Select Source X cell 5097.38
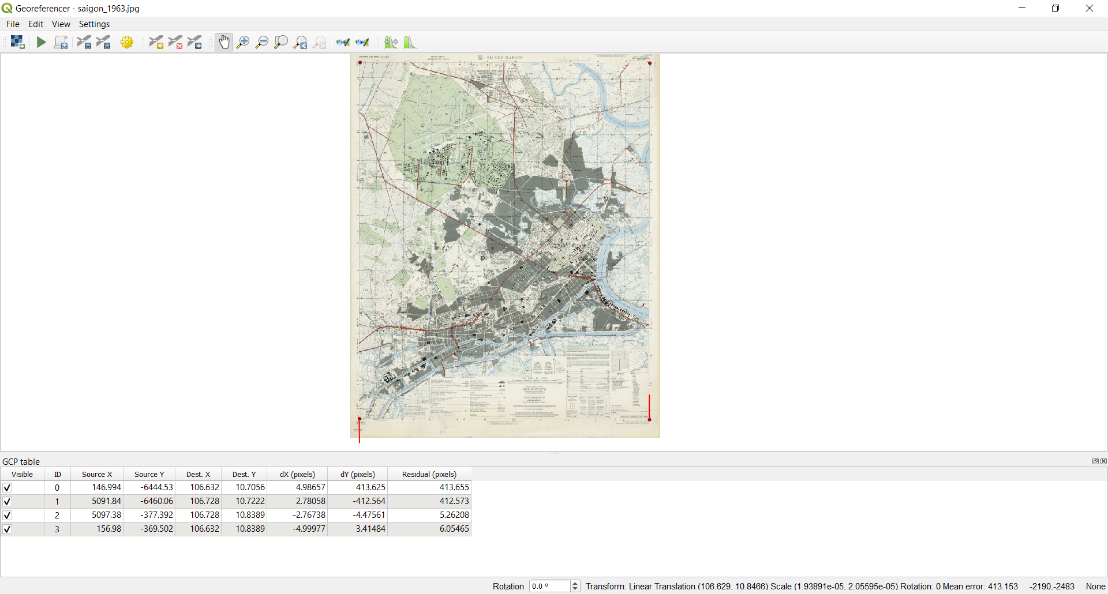Viewport: 1108px width, 594px height. point(97,515)
